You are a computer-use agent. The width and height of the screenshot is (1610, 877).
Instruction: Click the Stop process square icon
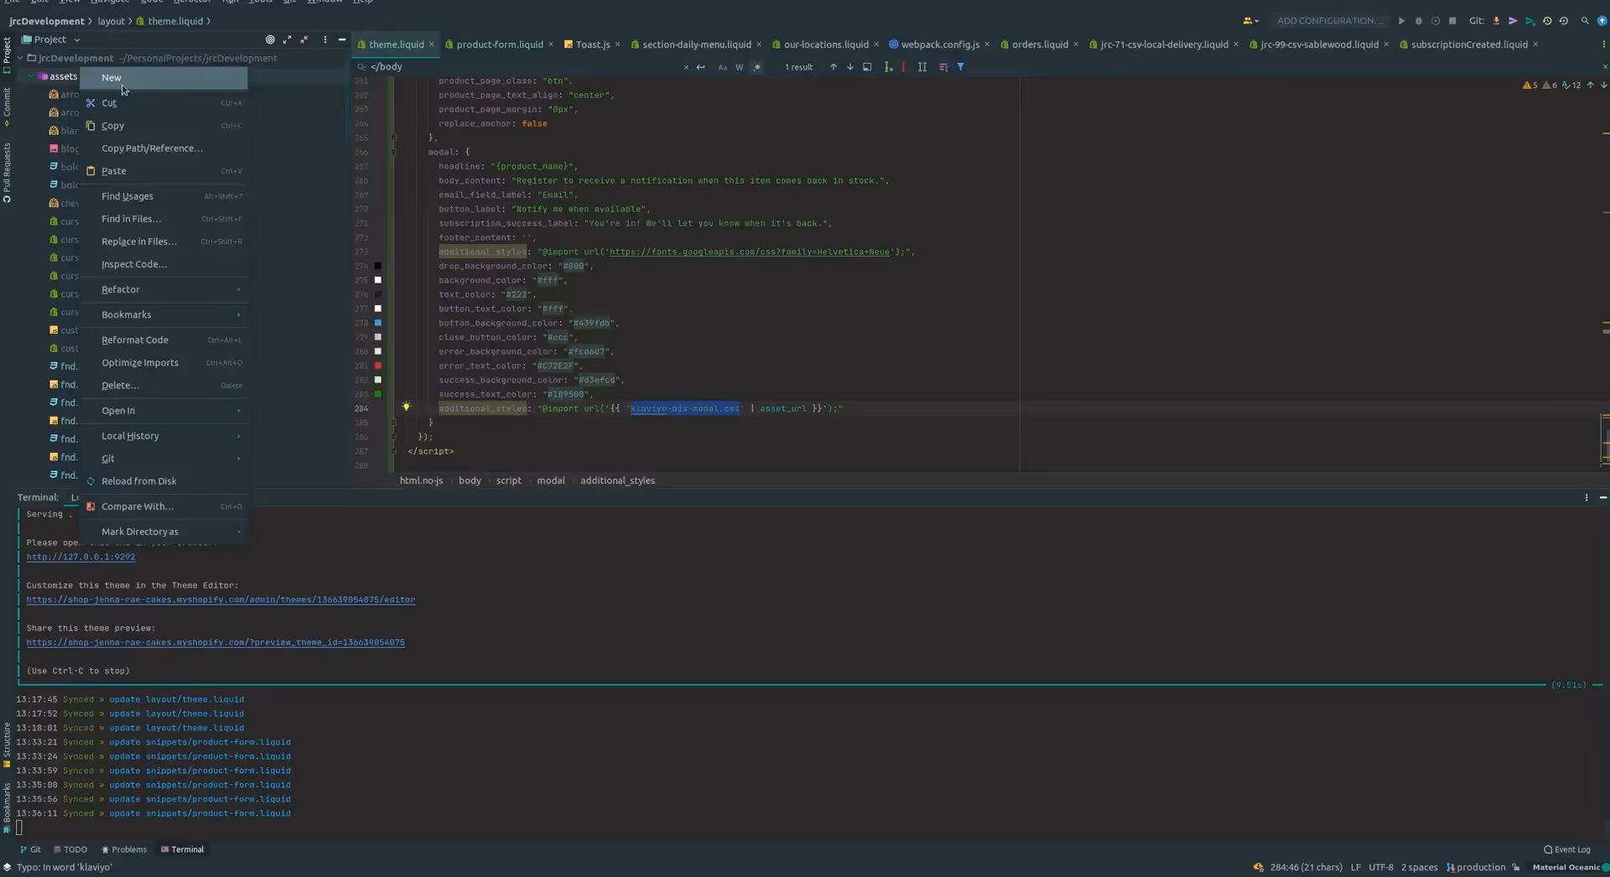(x=1452, y=21)
